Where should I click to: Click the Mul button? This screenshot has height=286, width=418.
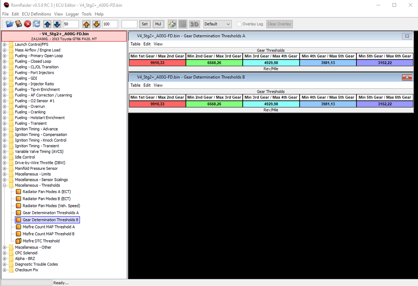[x=158, y=24]
